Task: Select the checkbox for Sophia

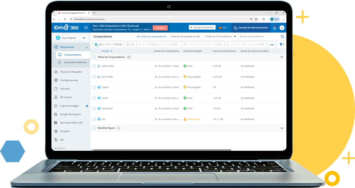Action: coord(94,87)
